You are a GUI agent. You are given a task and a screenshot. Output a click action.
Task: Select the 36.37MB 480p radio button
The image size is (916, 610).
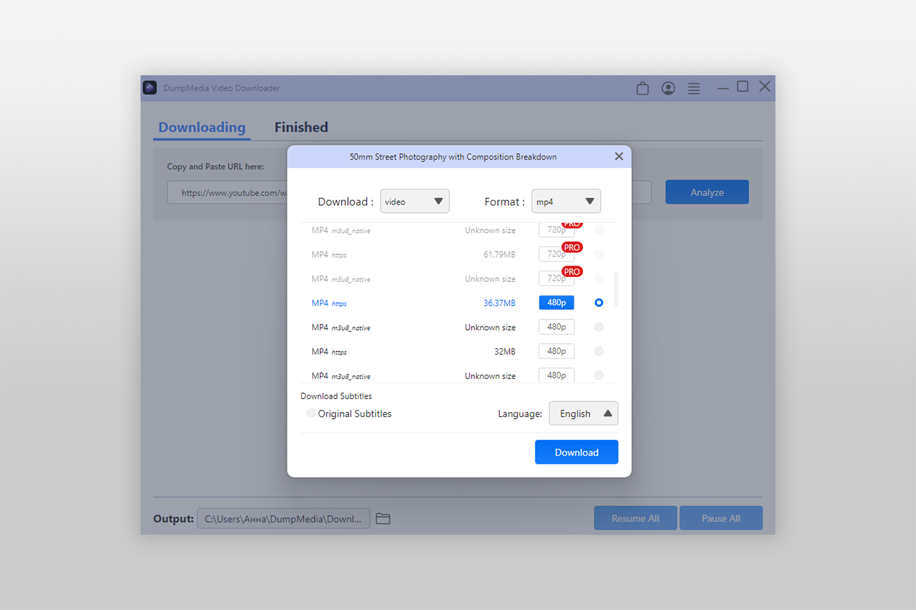click(x=598, y=302)
